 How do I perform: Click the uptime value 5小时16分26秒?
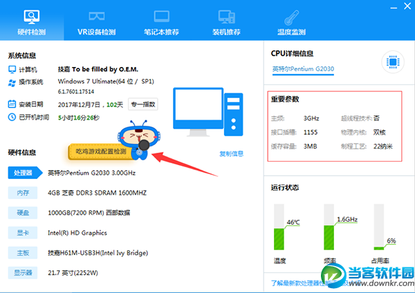[79, 117]
